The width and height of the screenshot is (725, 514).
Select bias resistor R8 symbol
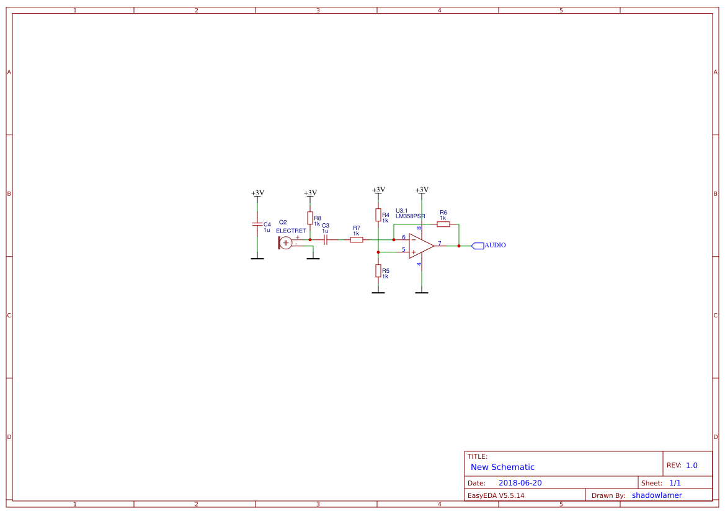click(x=310, y=219)
